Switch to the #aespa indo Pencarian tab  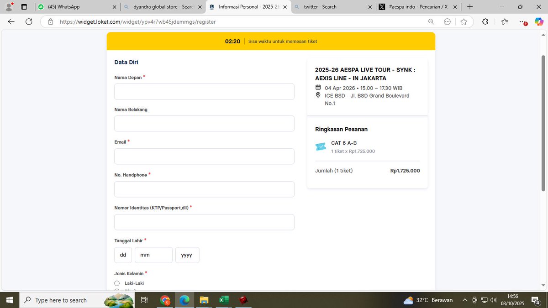[419, 7]
